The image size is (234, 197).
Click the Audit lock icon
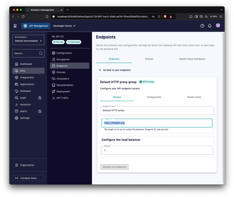coord(40,98)
